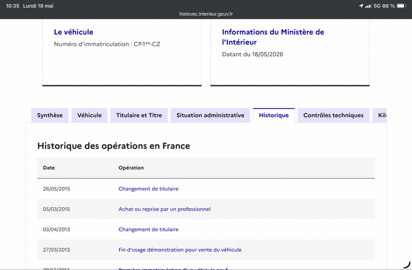This screenshot has width=412, height=270.
Task: Click the 'Date' column header
Action: coord(49,168)
